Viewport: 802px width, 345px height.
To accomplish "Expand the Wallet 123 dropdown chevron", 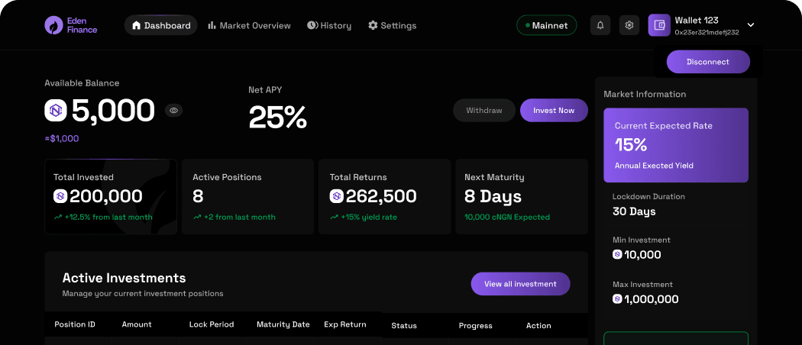I will (x=751, y=25).
